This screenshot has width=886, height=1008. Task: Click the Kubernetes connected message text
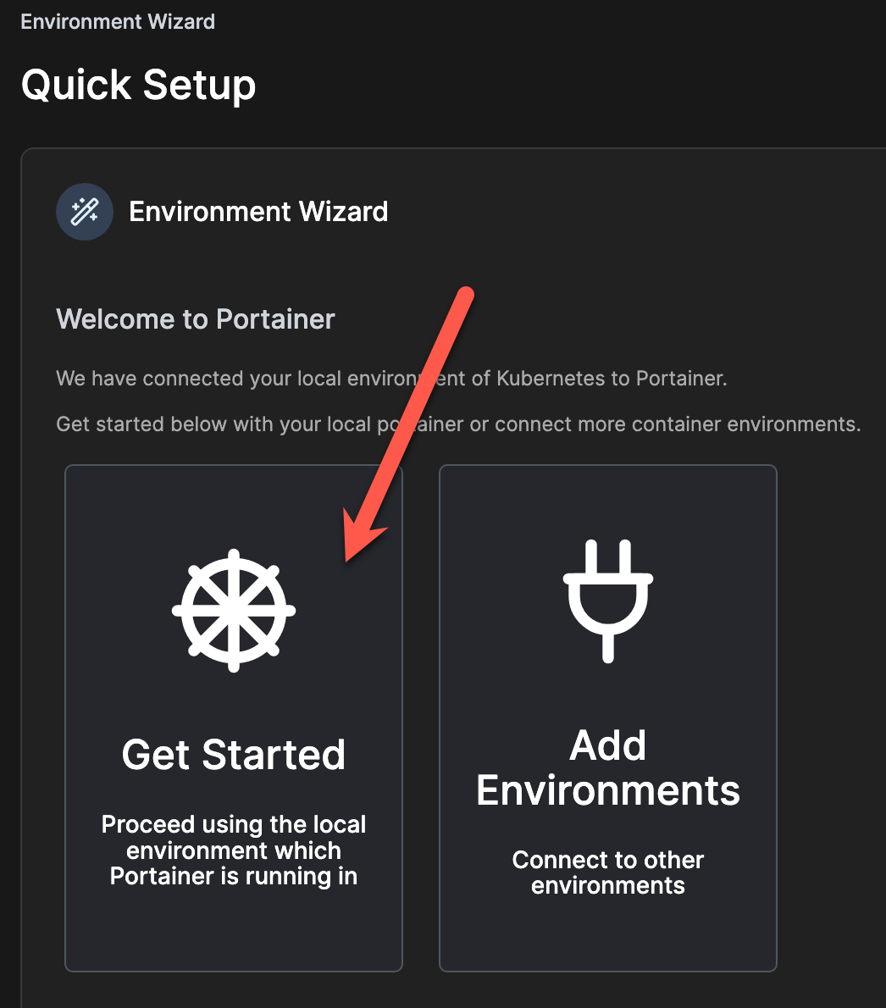[390, 378]
